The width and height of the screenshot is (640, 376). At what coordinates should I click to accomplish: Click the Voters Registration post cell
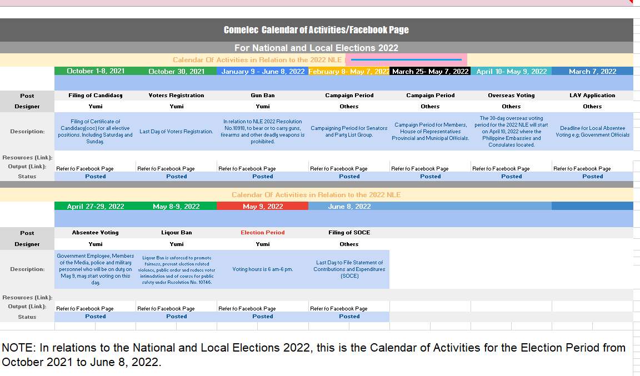176,95
